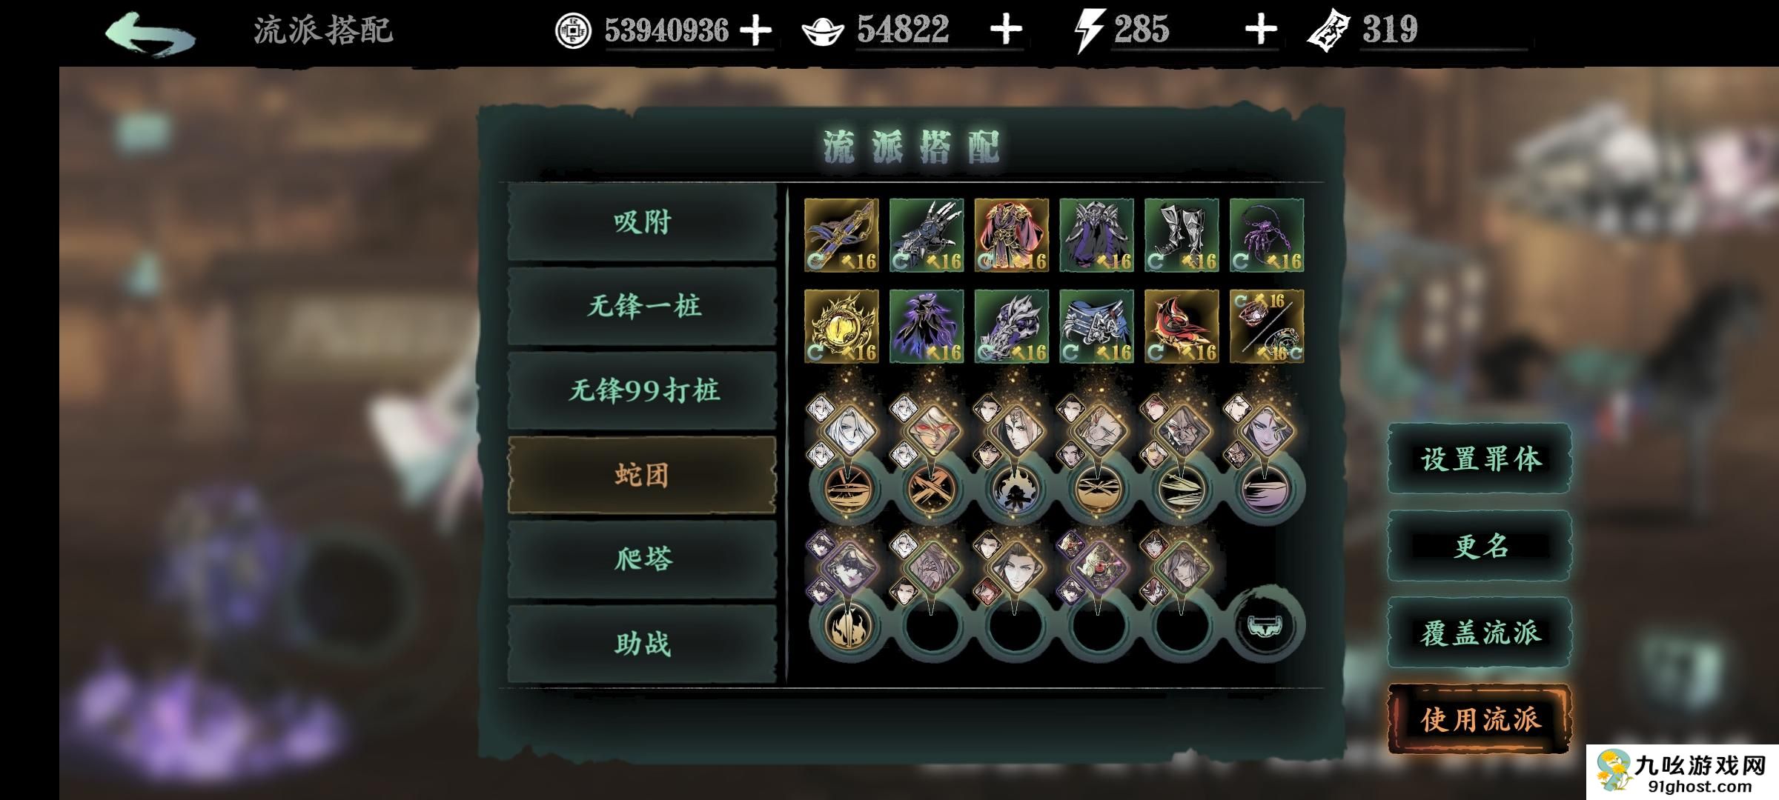Select the golden eye ring accessory
The height and width of the screenshot is (800, 1779).
tap(841, 327)
